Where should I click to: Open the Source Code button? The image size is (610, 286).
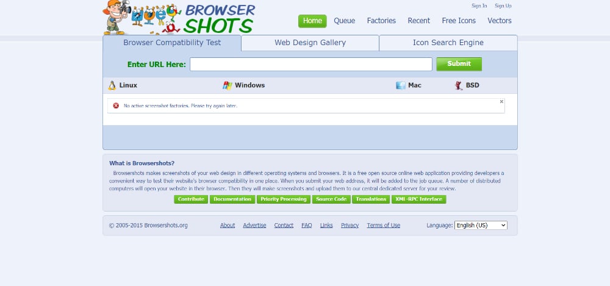[331, 199]
